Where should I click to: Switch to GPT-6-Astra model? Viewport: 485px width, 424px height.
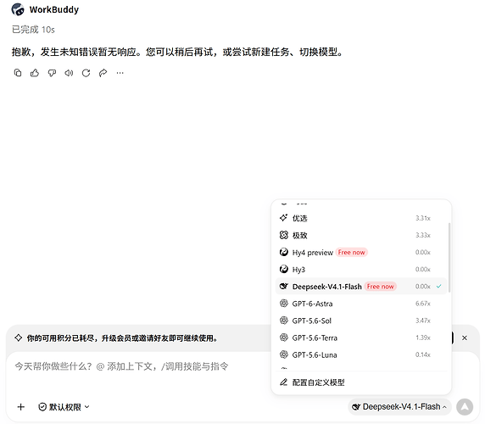(x=360, y=304)
